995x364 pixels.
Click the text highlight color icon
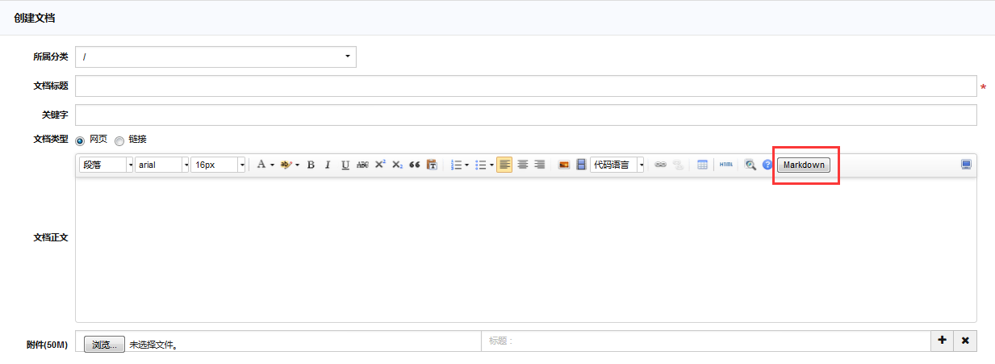pos(285,165)
